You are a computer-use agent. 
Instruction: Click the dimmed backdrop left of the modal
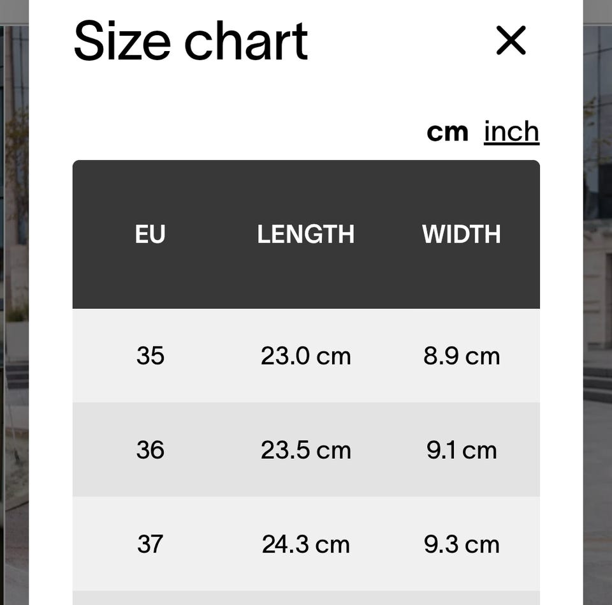[14, 319]
